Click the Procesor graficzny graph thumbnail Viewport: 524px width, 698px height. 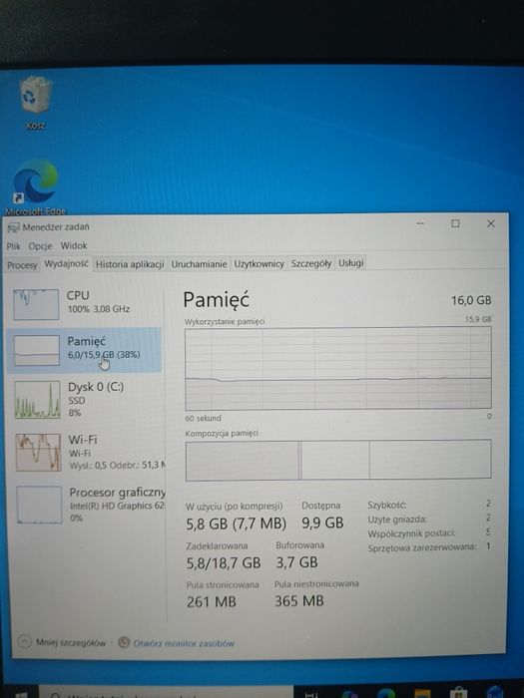(x=39, y=505)
